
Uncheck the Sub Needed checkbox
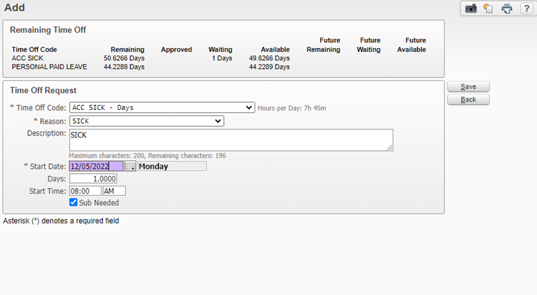[x=73, y=203]
